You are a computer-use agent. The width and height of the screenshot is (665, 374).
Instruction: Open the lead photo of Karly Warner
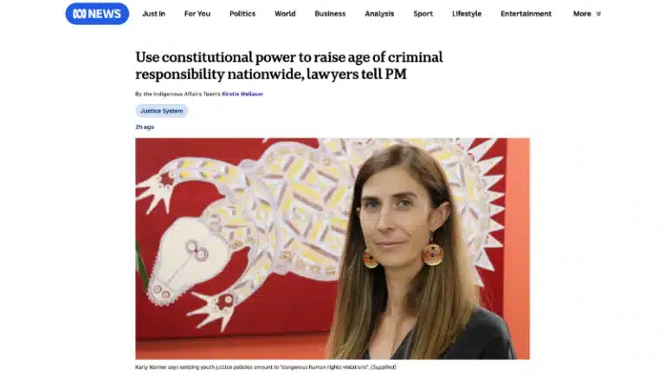332,248
